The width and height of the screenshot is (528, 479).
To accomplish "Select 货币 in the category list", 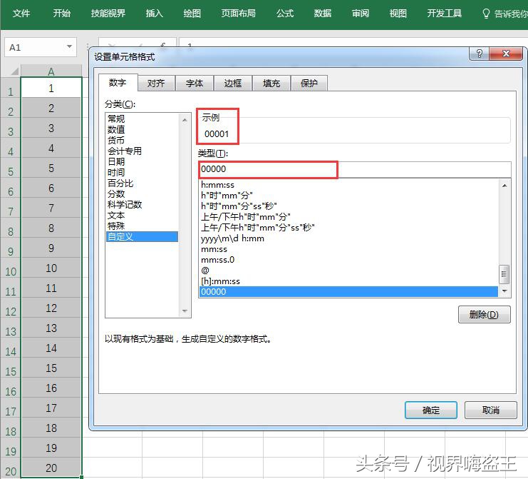I will (142, 141).
